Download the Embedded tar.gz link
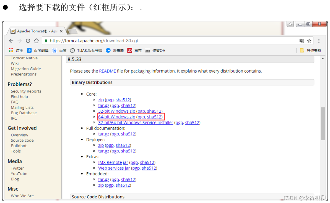The height and width of the screenshot is (203, 330). pyautogui.click(x=103, y=180)
